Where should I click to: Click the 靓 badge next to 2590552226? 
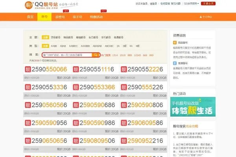click(124, 69)
